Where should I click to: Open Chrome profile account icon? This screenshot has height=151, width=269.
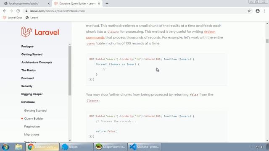click(258, 11)
